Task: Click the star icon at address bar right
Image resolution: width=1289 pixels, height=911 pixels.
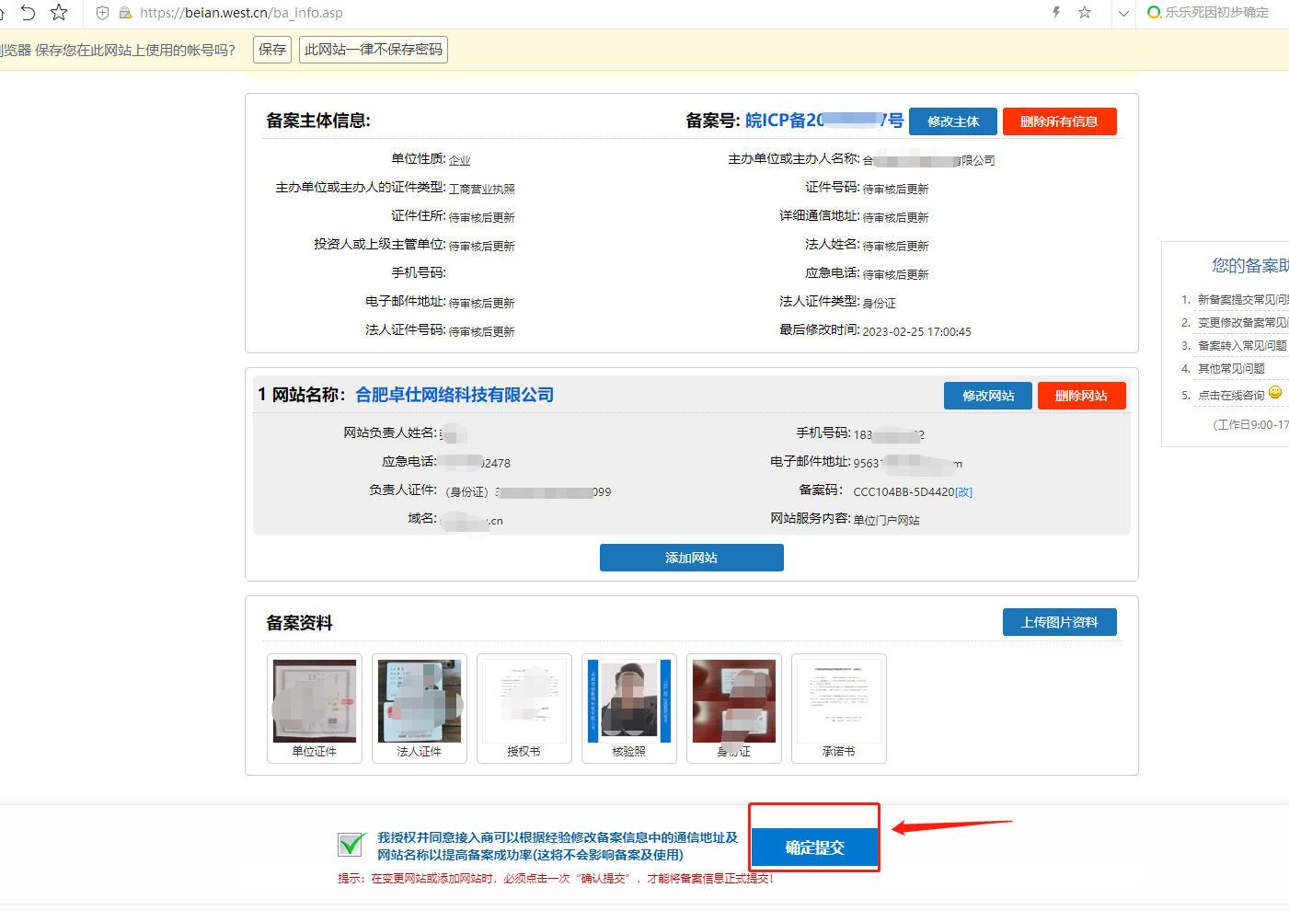Action: (1085, 12)
